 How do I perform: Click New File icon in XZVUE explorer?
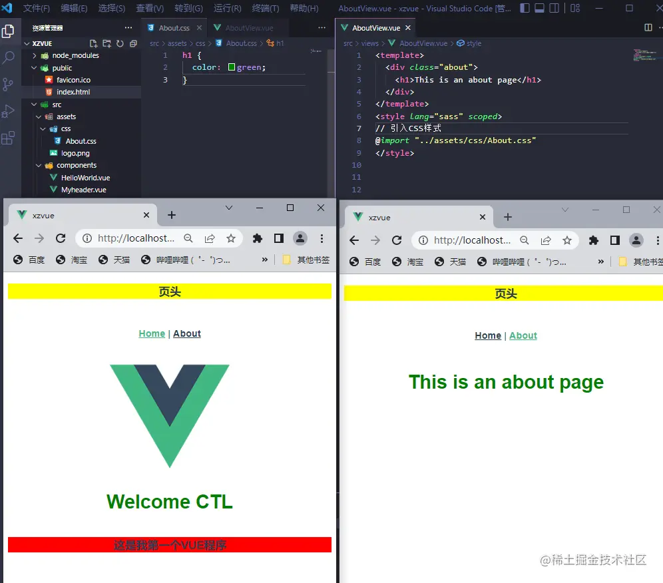coord(93,43)
